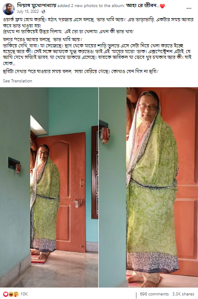Image resolution: width=198 pixels, height=299 pixels.
Task: Open the post author's profile picture
Action: click(8, 9)
